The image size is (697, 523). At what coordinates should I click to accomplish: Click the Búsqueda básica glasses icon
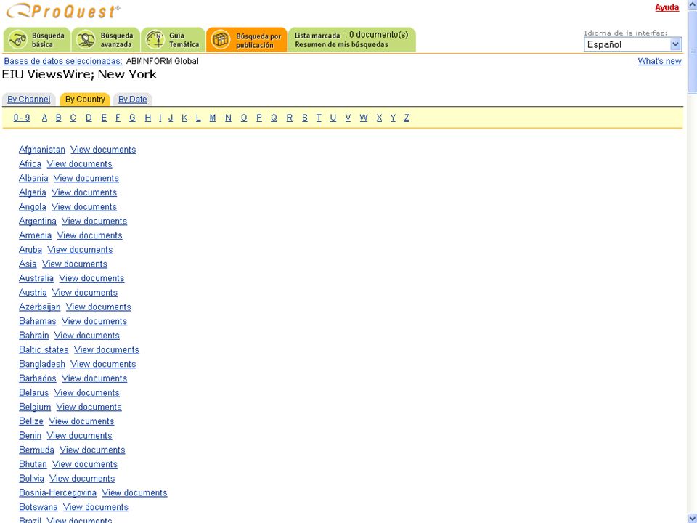point(17,40)
